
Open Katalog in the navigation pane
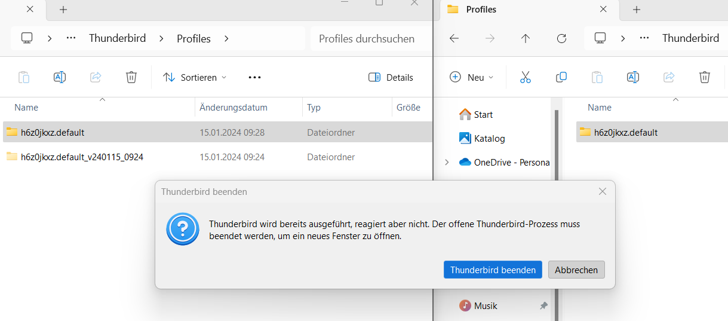click(489, 138)
